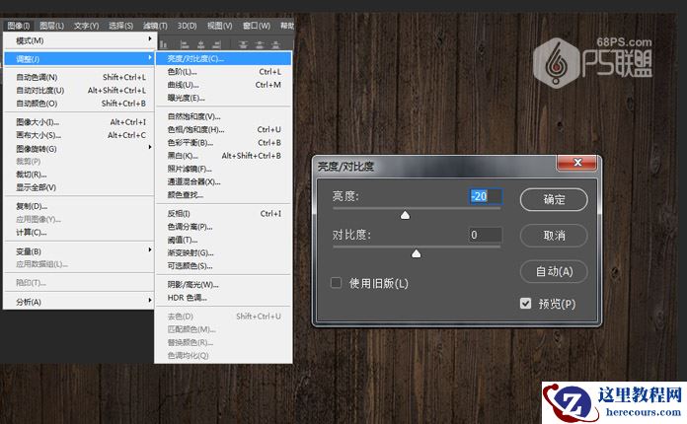
Task: Click the distribute top edges icon
Action: (244, 44)
